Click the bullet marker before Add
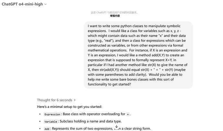 [x=40, y=129]
